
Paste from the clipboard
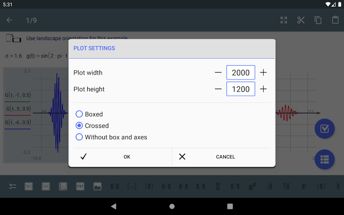click(335, 20)
